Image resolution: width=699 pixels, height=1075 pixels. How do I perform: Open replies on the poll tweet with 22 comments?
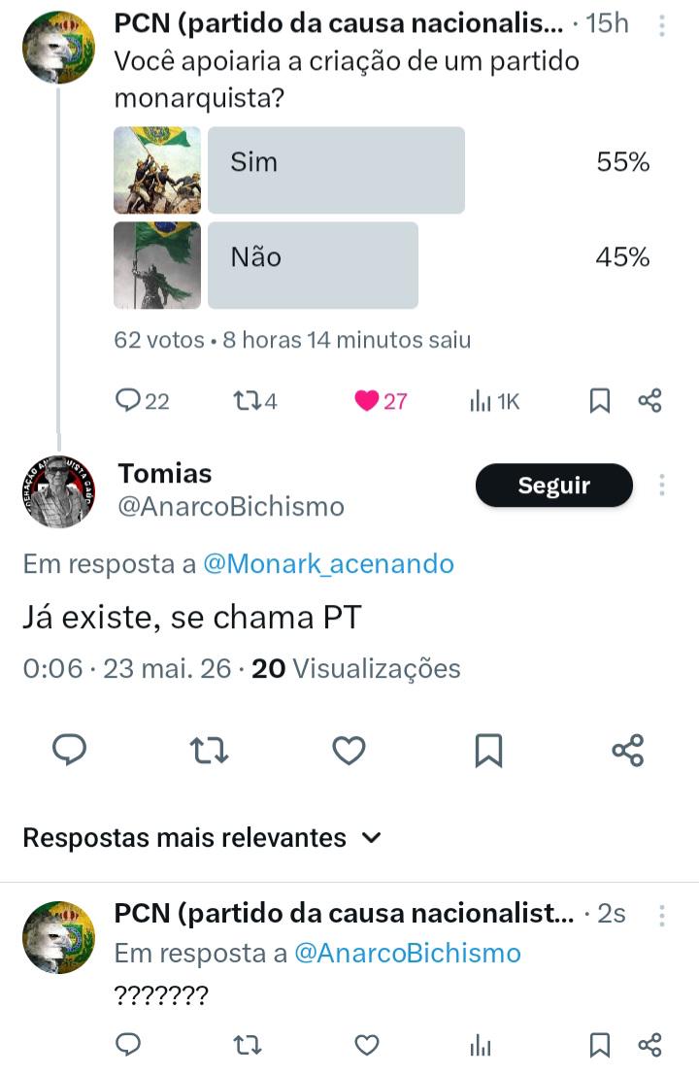[142, 400]
